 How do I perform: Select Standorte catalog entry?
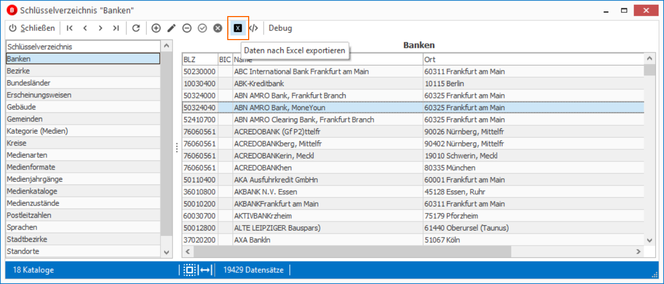coord(83,251)
